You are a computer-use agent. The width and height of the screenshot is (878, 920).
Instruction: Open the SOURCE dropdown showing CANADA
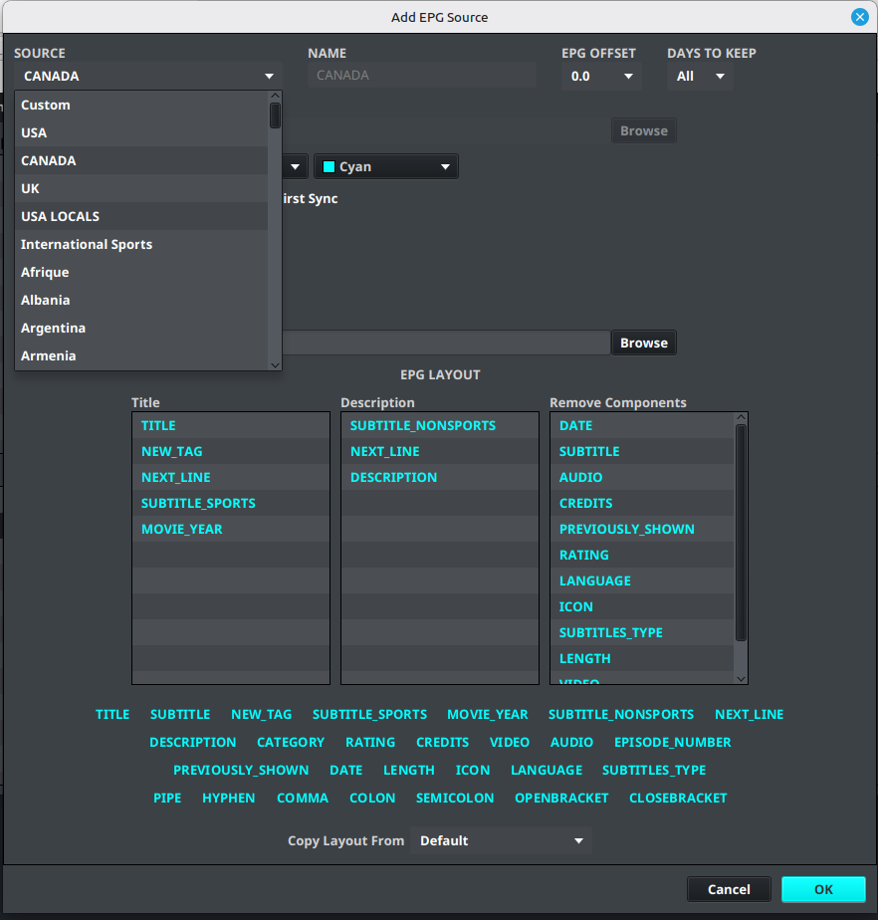[148, 77]
